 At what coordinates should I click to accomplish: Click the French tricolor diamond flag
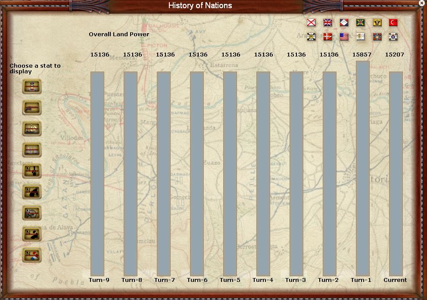click(x=344, y=22)
